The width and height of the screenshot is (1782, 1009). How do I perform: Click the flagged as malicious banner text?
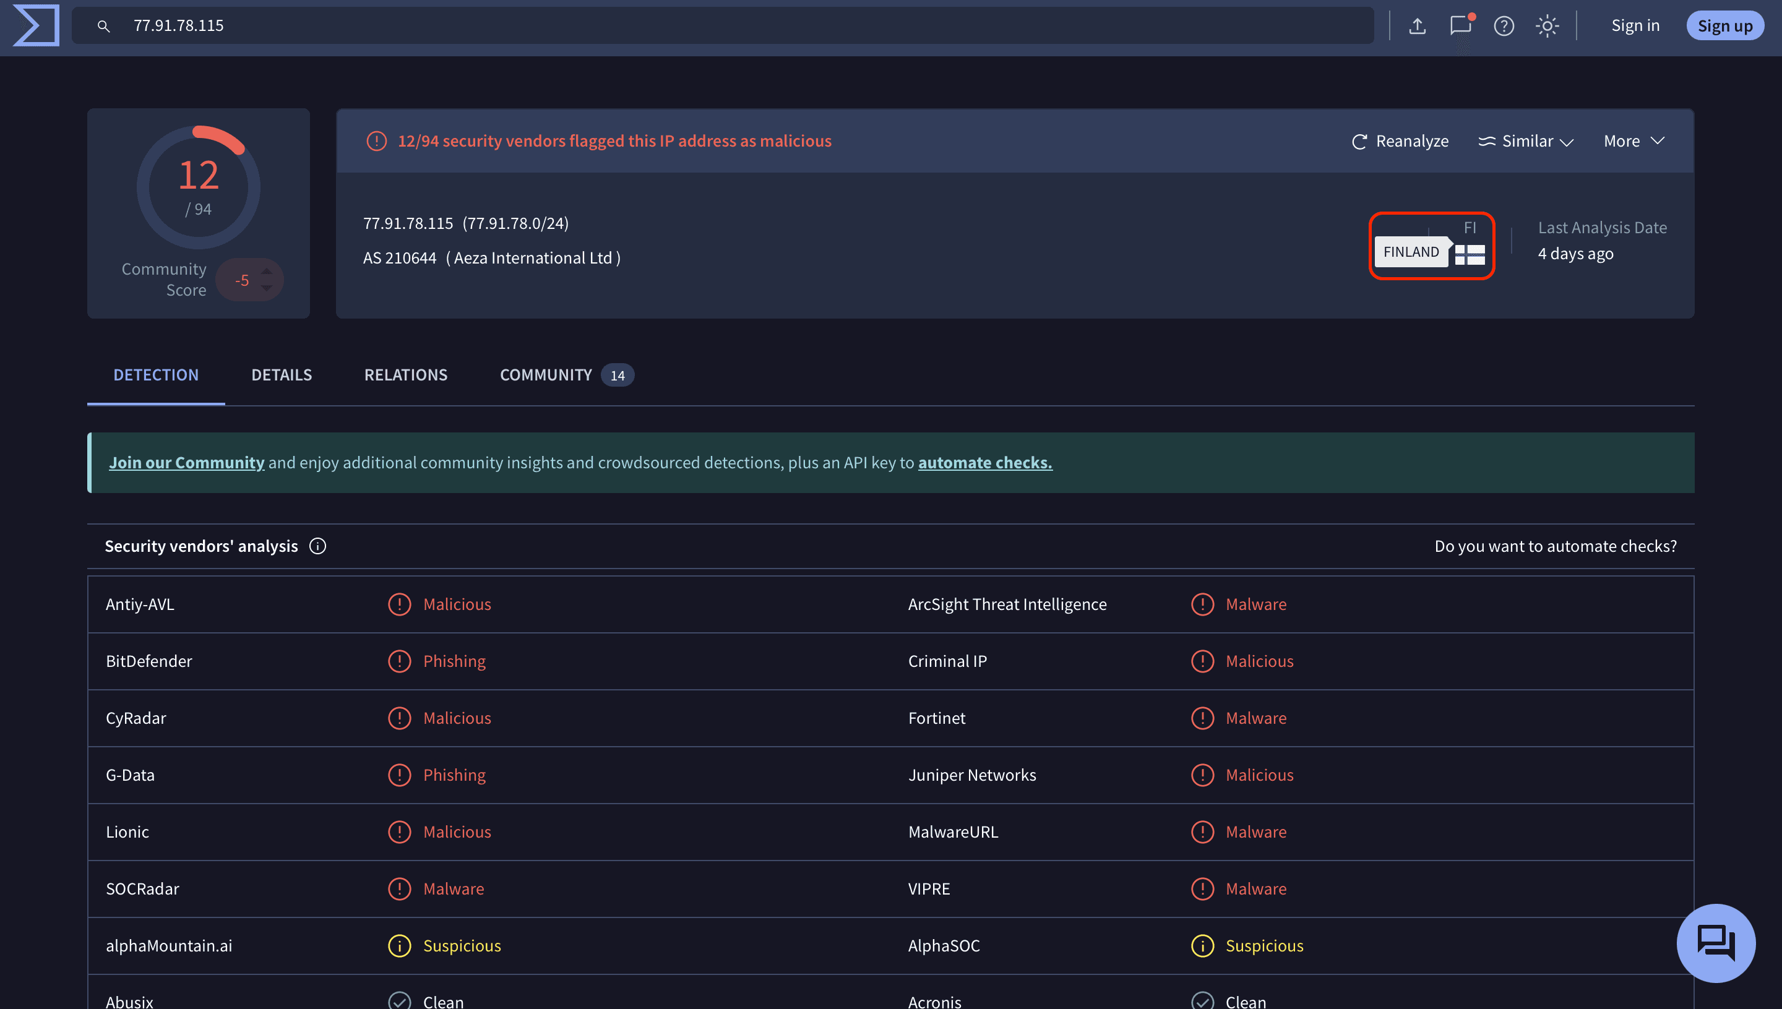pyautogui.click(x=614, y=142)
